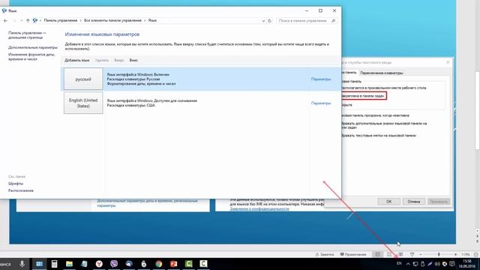Open Yandex Browser from the taskbar

99,263
